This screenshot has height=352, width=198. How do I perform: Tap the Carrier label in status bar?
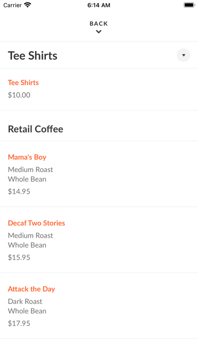tap(13, 5)
